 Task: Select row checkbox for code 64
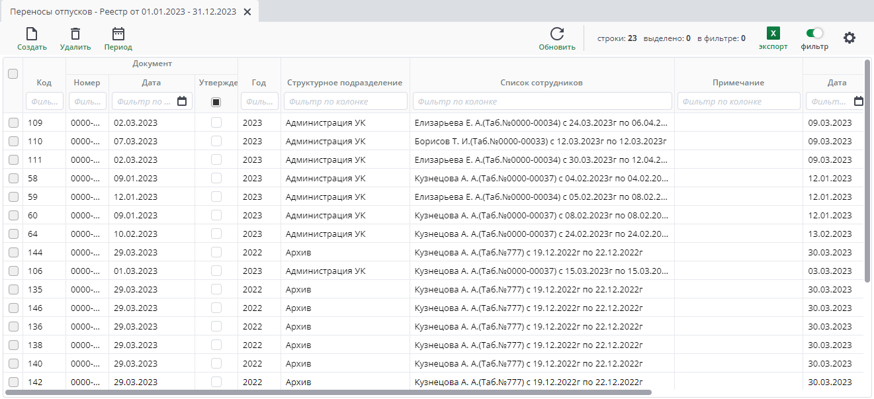coord(13,234)
